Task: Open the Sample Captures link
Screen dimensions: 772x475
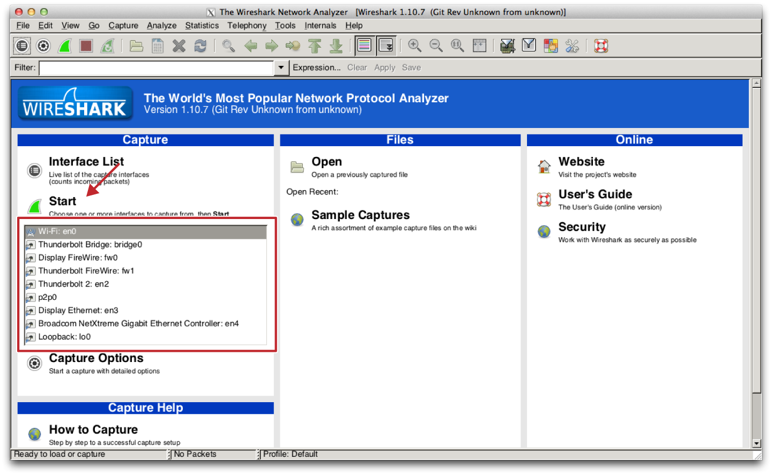Action: (x=360, y=215)
